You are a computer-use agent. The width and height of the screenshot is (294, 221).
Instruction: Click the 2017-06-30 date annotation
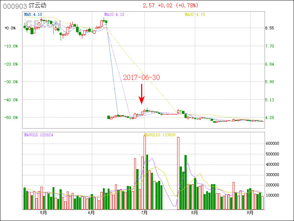coord(141,78)
